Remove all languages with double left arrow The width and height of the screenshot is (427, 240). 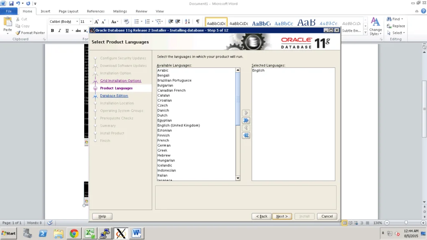pyautogui.click(x=246, y=135)
